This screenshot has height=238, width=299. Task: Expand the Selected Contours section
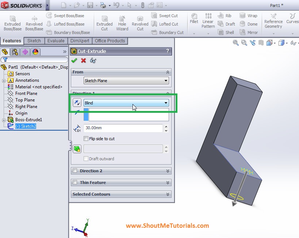point(168,194)
